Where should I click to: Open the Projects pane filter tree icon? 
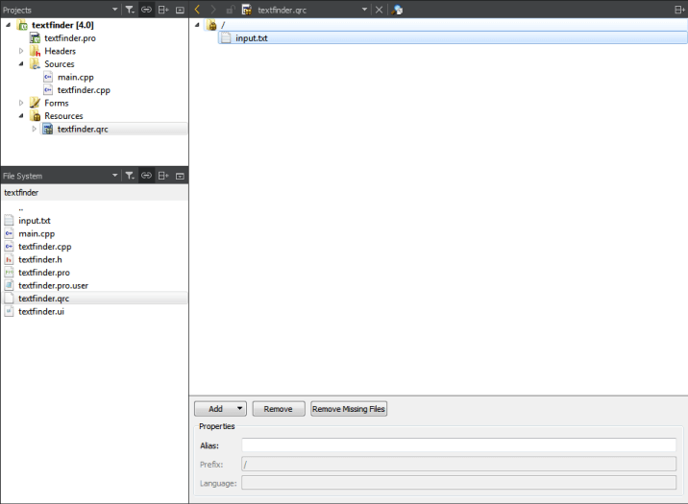(x=130, y=10)
